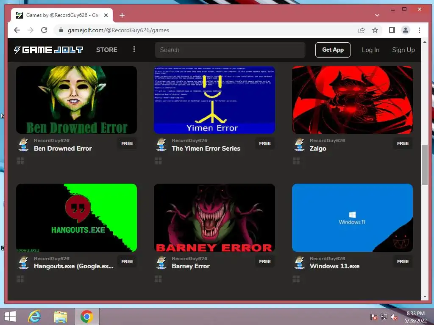The image size is (434, 325).
Task: Click the scrollbar up arrow
Action: click(x=425, y=42)
